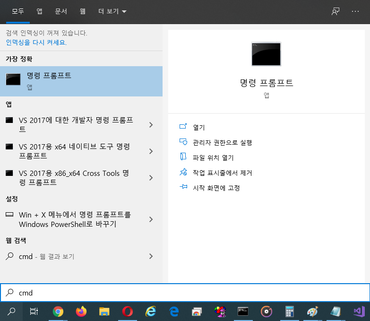Screen dimensions: 370x321
Task: Click the unpin from taskbar icon
Action: 183,172
